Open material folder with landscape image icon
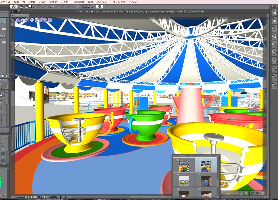Viewport: 278px width, 200px height. [274, 61]
